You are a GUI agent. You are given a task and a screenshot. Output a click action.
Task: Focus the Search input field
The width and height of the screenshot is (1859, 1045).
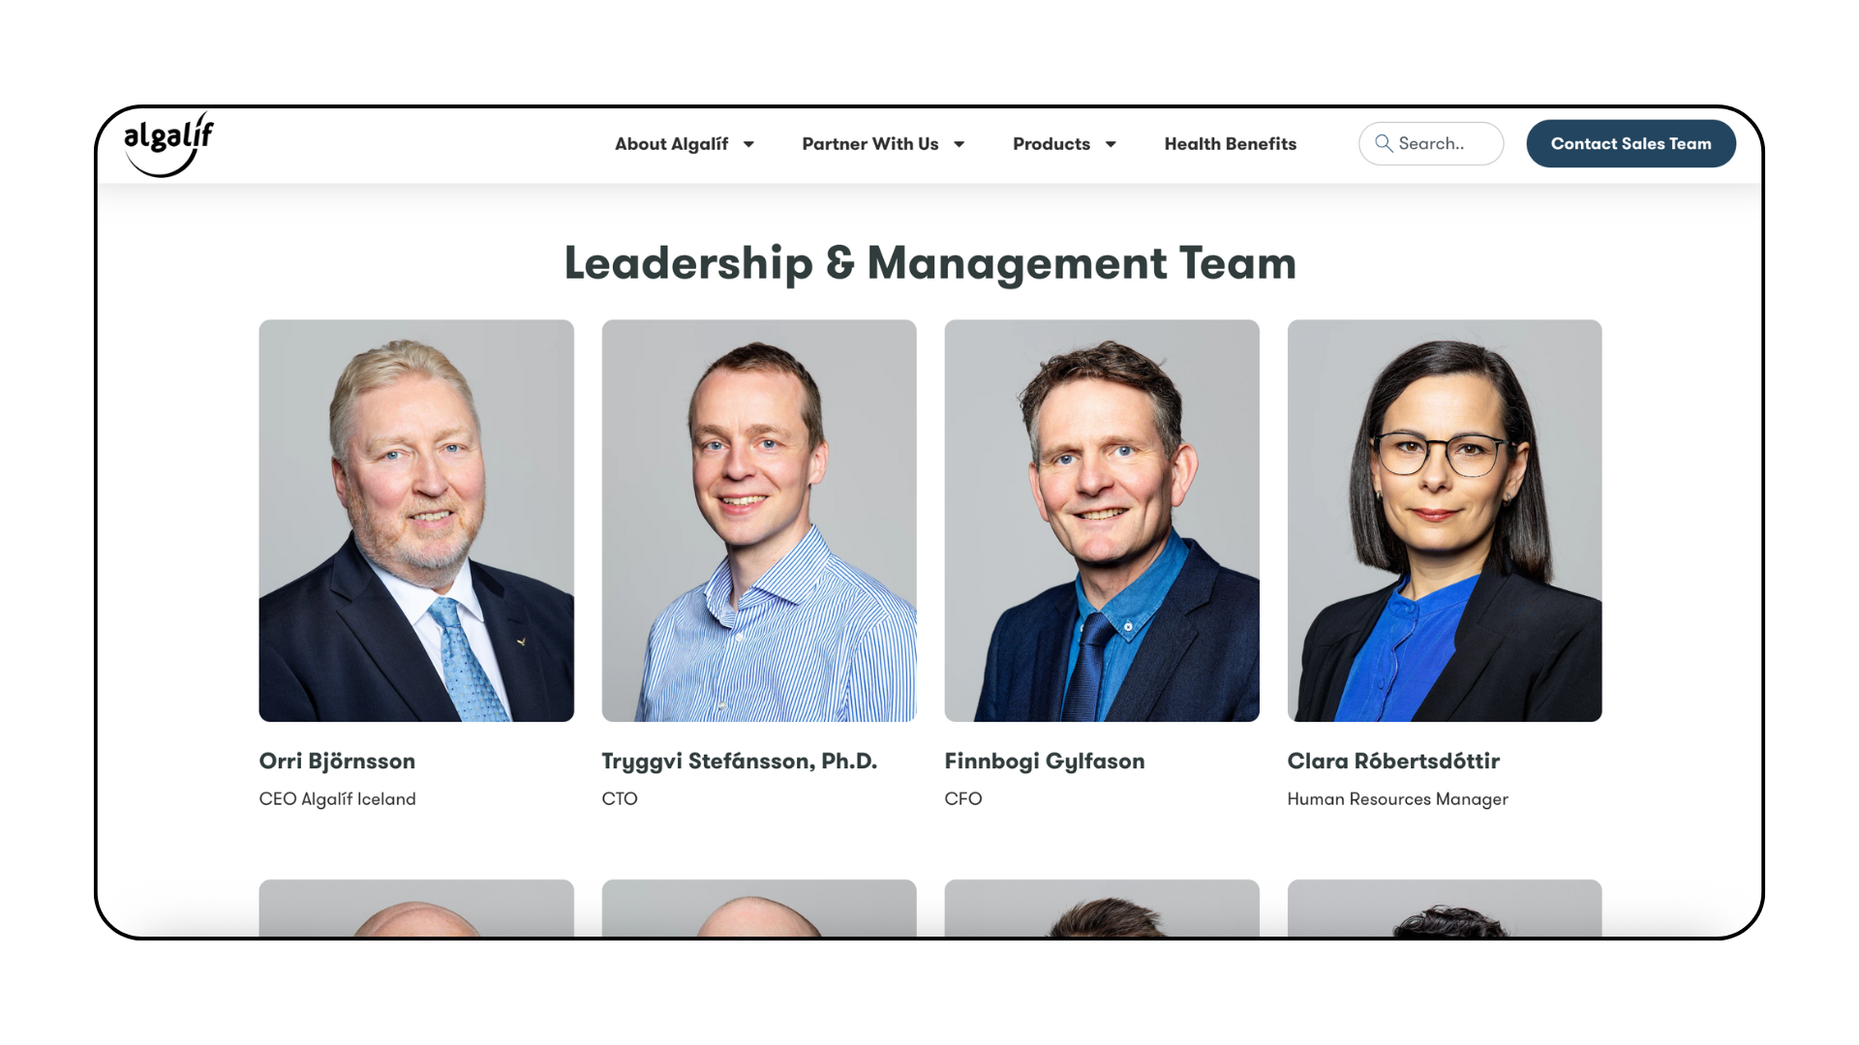(x=1431, y=143)
